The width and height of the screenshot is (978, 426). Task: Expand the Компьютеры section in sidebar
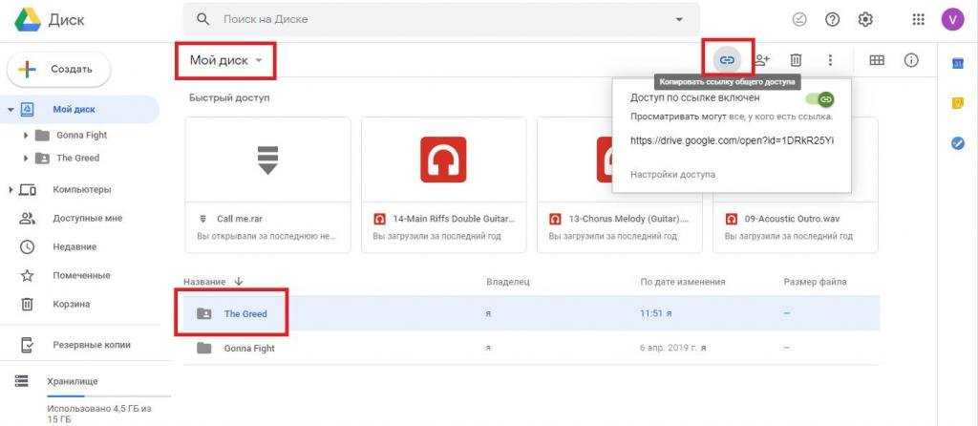click(11, 189)
